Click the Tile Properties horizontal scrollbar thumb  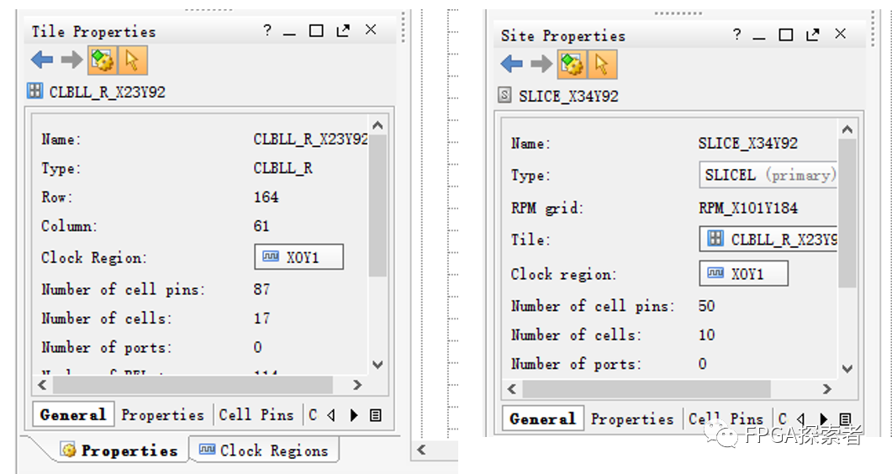coord(193,385)
